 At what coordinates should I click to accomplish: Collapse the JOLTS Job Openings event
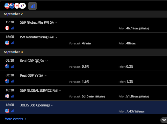[52, 105]
